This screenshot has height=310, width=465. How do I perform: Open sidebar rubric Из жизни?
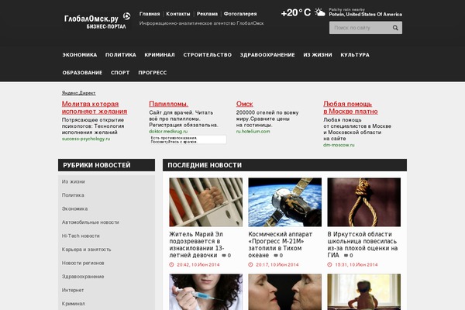point(74,181)
